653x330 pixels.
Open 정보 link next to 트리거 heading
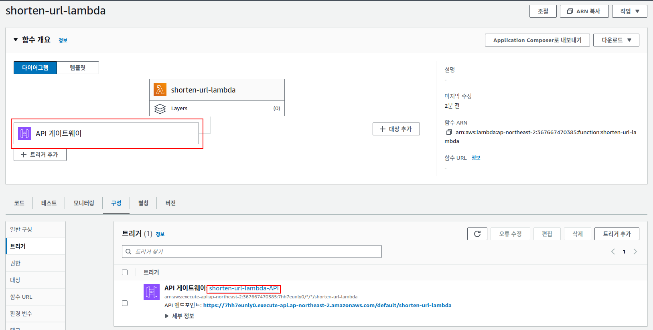tap(160, 234)
